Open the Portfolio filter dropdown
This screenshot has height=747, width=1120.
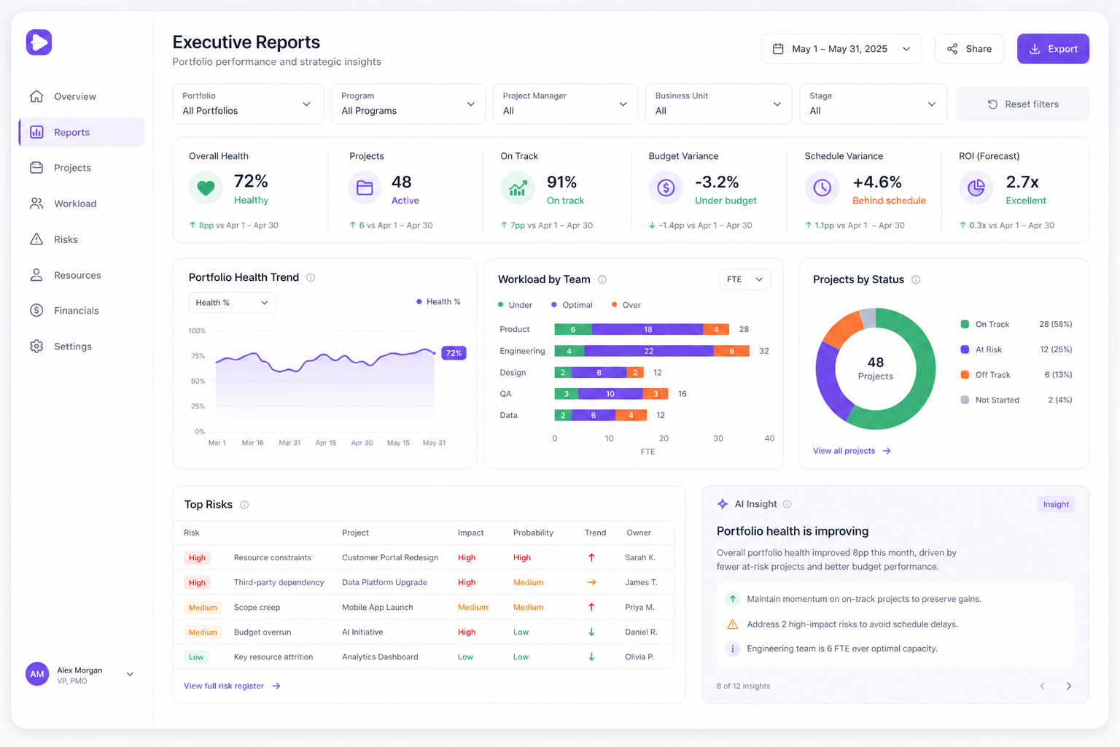(x=248, y=104)
